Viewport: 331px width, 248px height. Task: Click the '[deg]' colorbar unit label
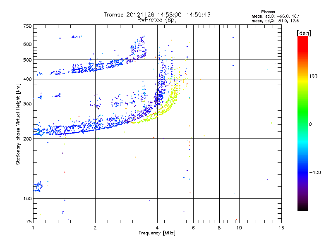point(304,33)
